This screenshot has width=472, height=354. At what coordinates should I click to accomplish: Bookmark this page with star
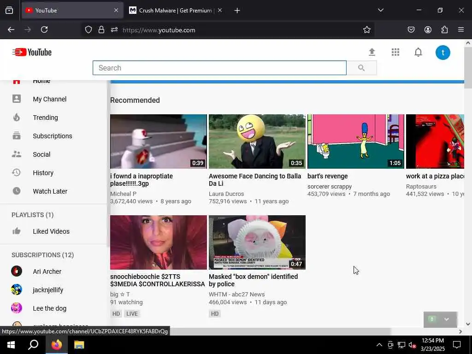pyautogui.click(x=366, y=29)
